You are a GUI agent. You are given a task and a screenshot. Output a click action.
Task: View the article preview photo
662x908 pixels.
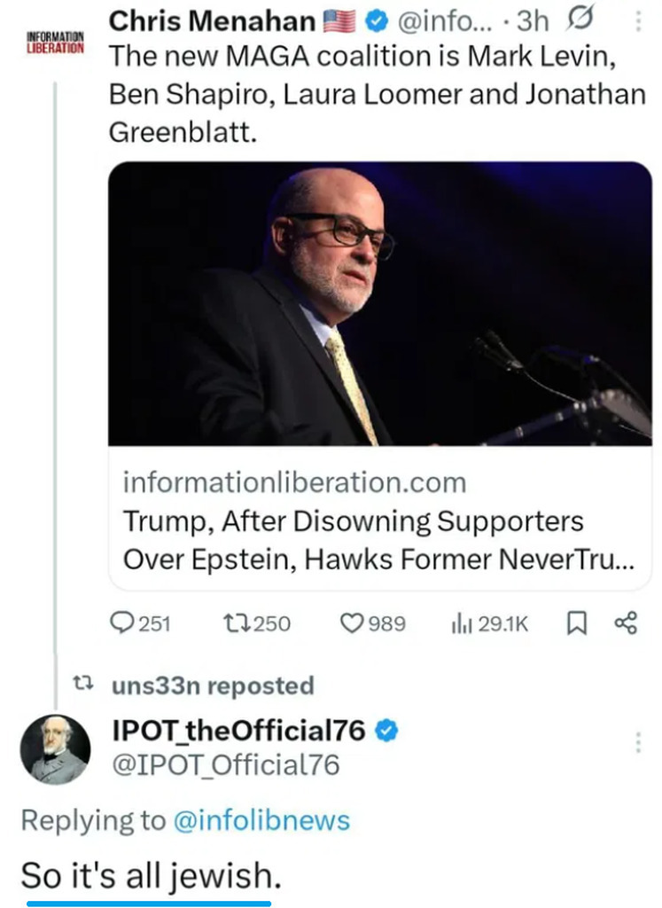tap(379, 303)
